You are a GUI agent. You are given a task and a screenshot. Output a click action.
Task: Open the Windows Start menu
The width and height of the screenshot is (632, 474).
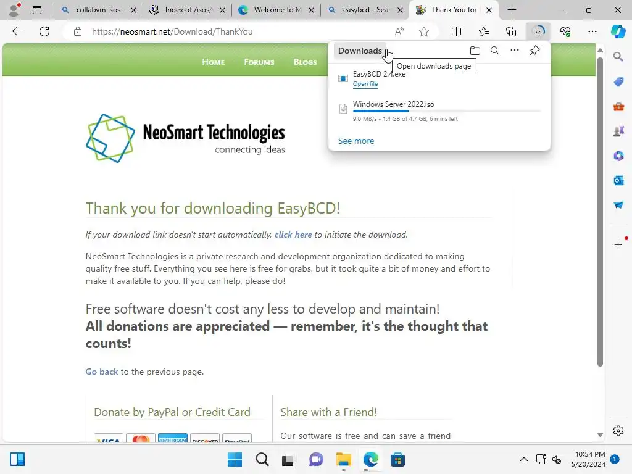pyautogui.click(x=235, y=459)
